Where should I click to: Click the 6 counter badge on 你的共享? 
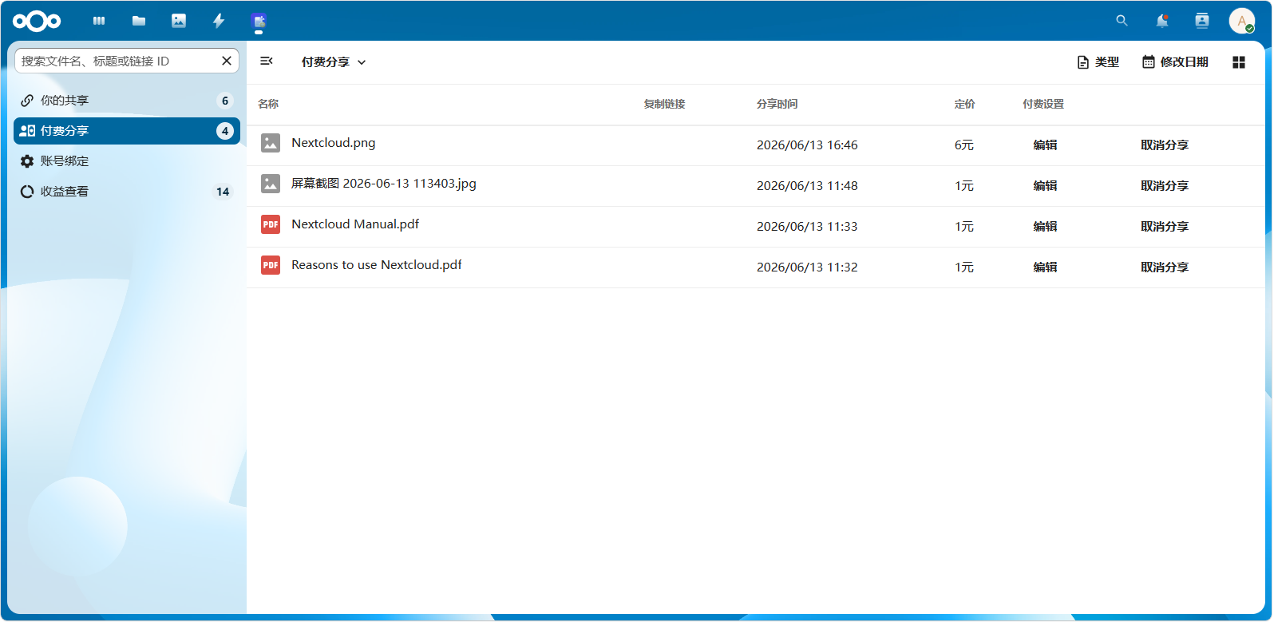coord(225,101)
